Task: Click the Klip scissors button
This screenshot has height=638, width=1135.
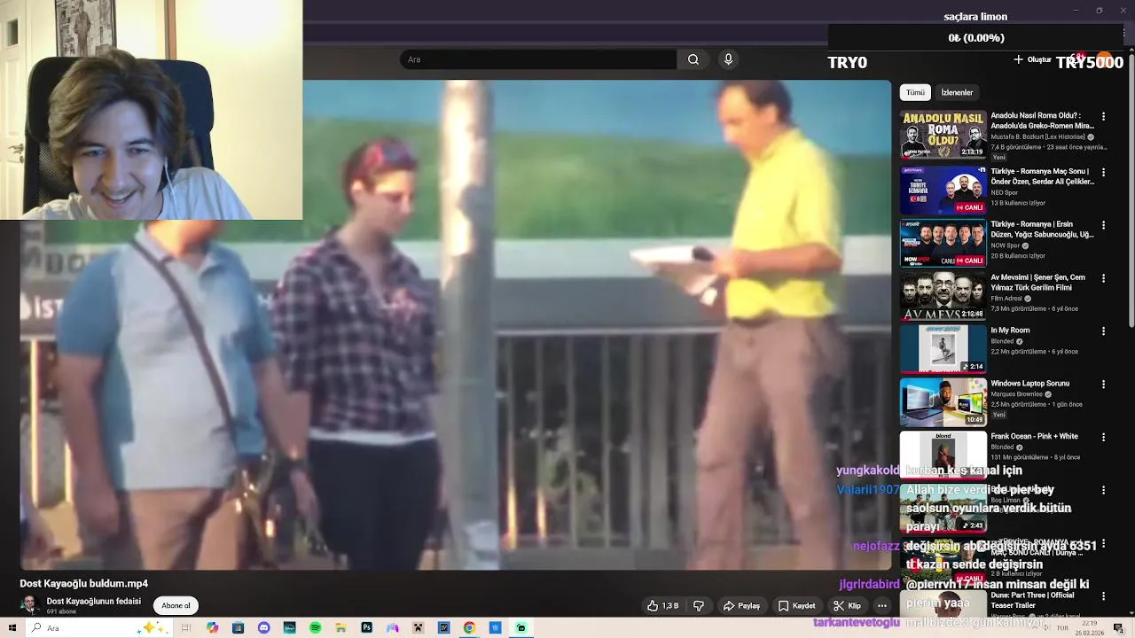Action: pyautogui.click(x=847, y=606)
